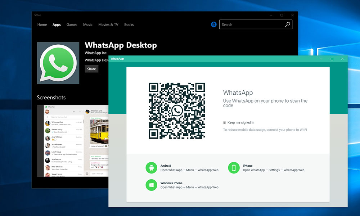This screenshot has height=216, width=360.
Task: Click the green Android robot icon
Action: pos(152,168)
